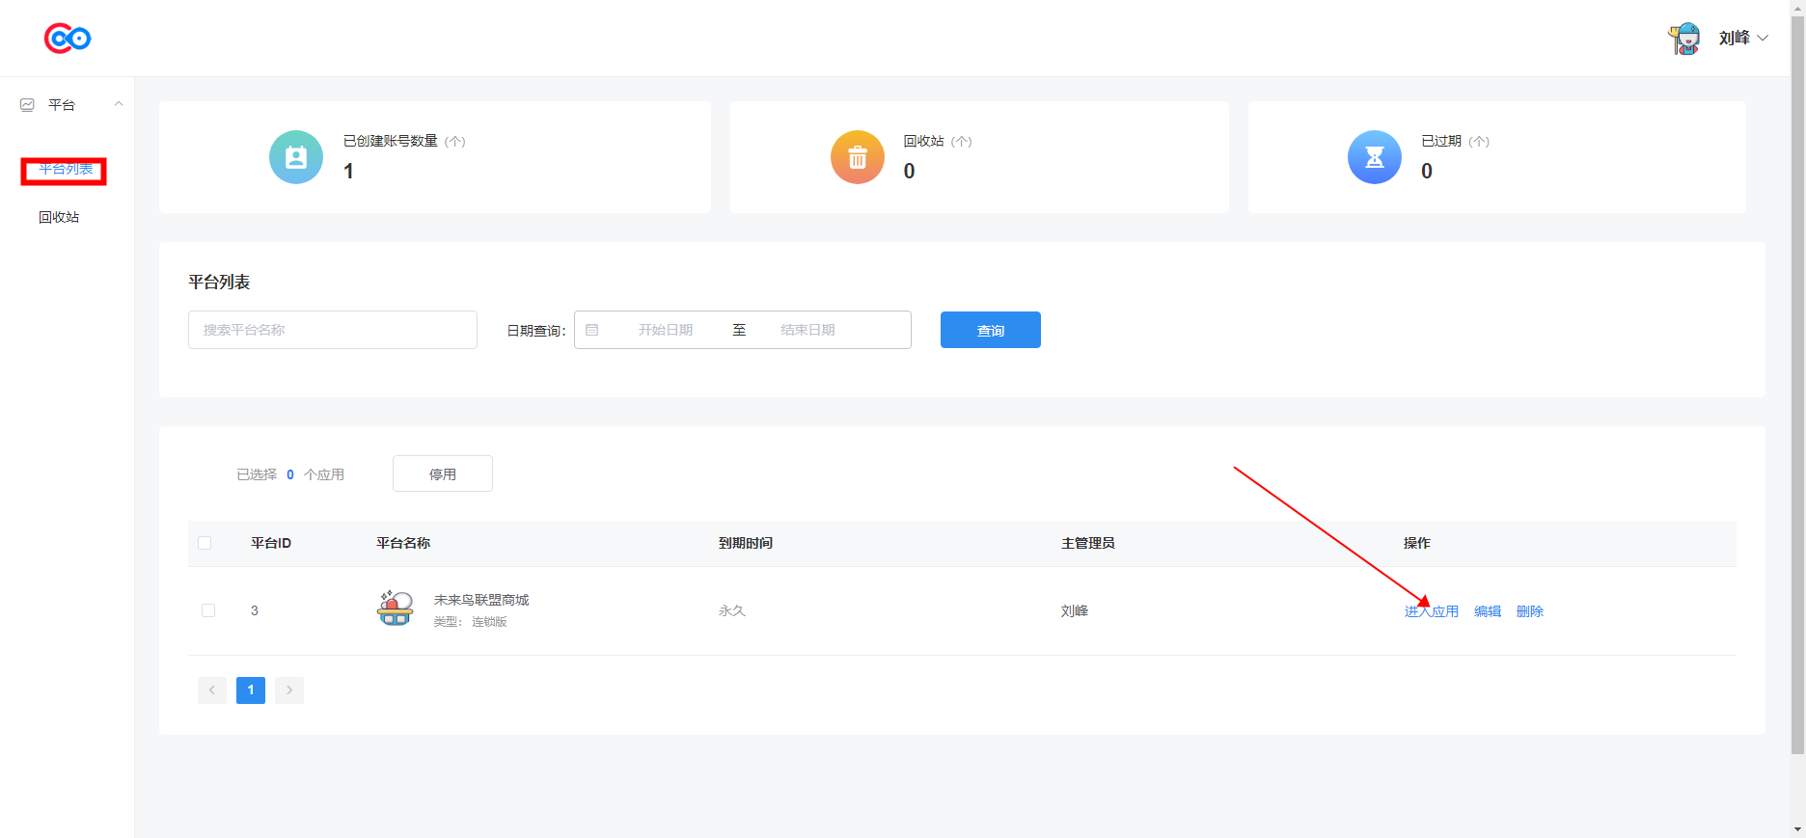Click the created accounts count icon

296,157
